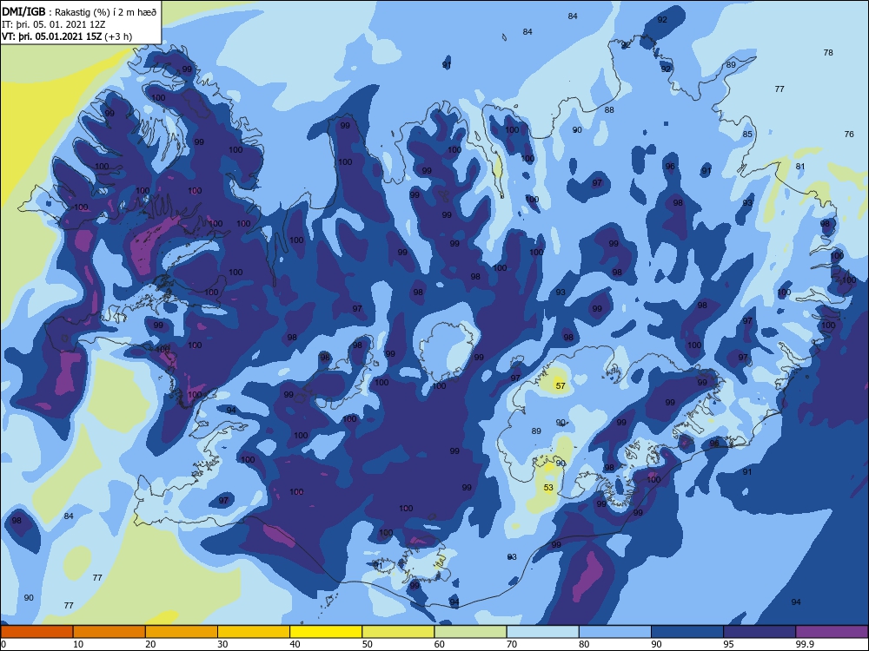Click the '88' humidity value on the map
Screen dimensions: 869x651
tap(609, 109)
